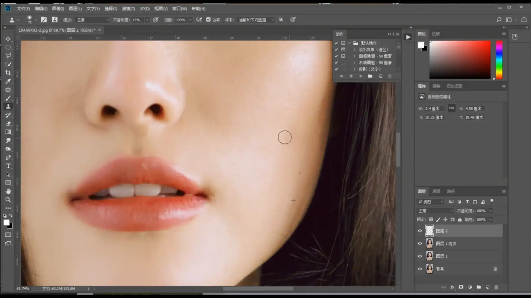Select the 图层 1 拷贝 layer thumbnail
The image size is (531, 298).
[429, 243]
